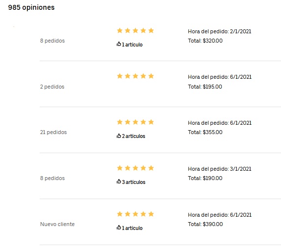Click 'Hora del pedido: 2/1/2021' text
Screen dimensions: 281x250
pyautogui.click(x=219, y=31)
